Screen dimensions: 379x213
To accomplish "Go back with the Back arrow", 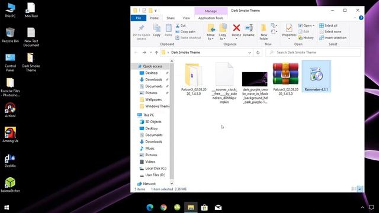I will tap(136, 53).
